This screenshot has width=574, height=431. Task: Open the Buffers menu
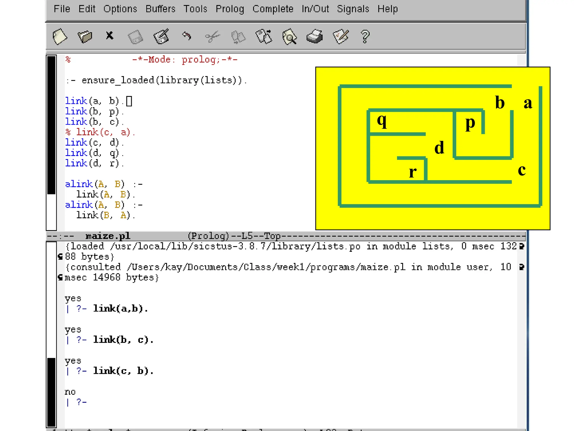[160, 9]
